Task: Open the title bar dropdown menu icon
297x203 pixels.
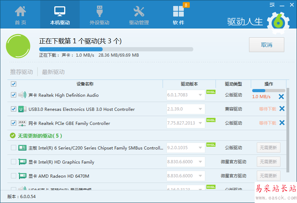Action: tap(272, 5)
